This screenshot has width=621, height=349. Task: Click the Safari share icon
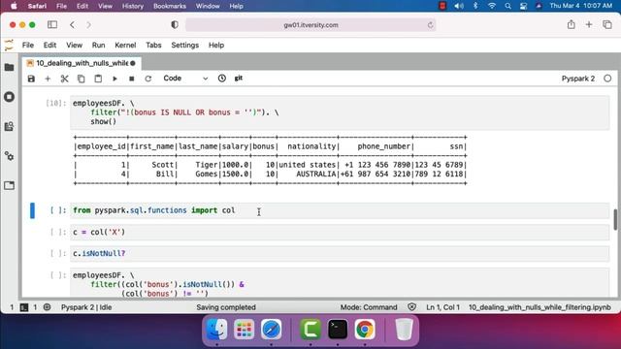click(572, 24)
